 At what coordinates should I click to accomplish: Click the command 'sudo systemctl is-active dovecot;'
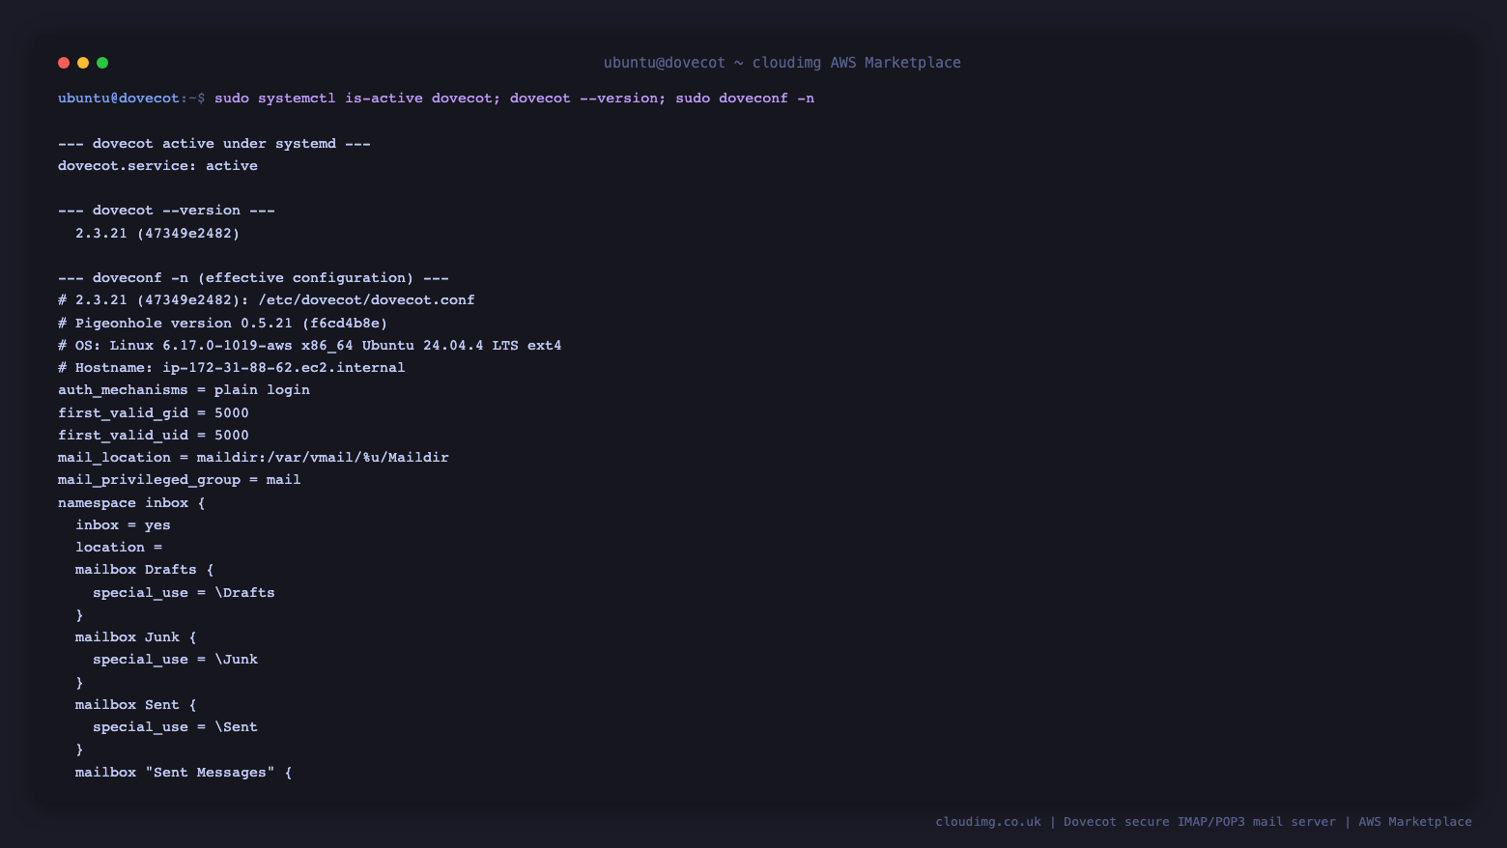tap(357, 99)
